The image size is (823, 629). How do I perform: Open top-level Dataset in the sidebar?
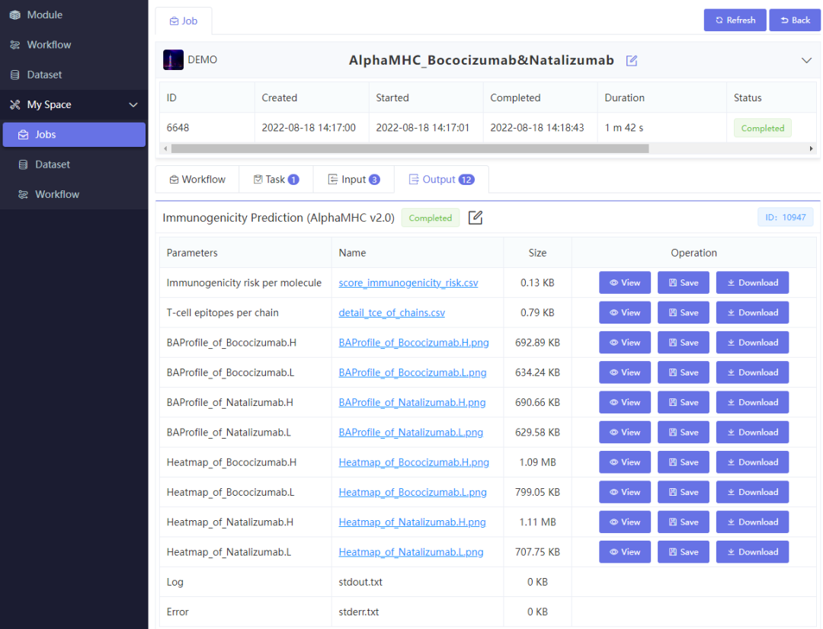pyautogui.click(x=44, y=75)
